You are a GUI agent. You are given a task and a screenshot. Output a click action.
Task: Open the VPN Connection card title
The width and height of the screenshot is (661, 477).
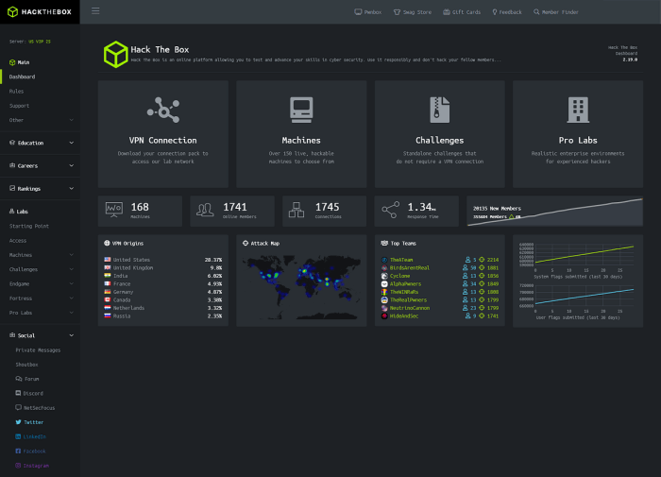163,141
